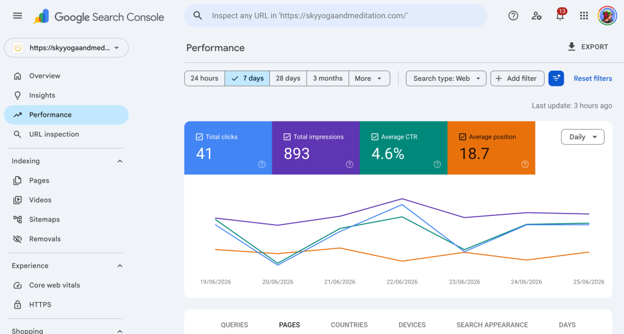Click the Removals crossed-eye icon
This screenshot has height=334, width=624.
click(x=18, y=238)
